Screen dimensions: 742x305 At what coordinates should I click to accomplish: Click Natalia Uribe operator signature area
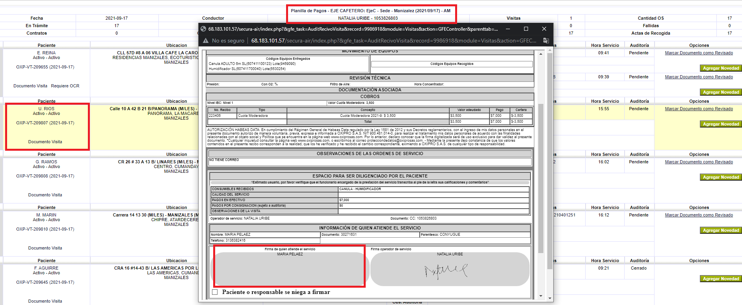(x=450, y=269)
